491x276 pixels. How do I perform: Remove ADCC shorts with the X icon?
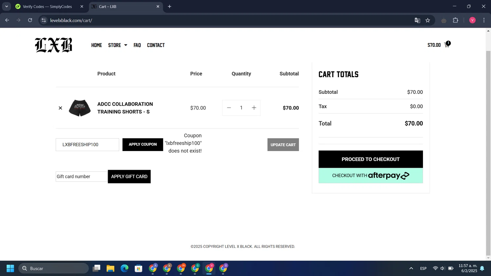[x=60, y=108]
